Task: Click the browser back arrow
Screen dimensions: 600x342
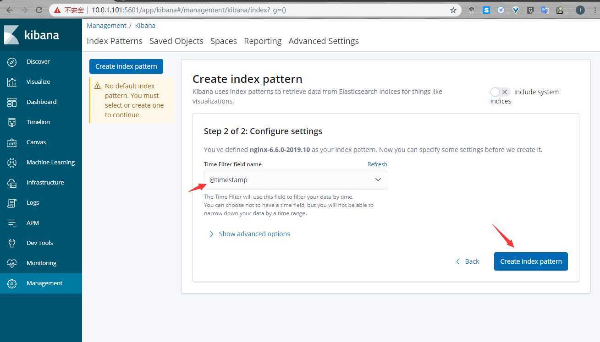Action: point(10,10)
